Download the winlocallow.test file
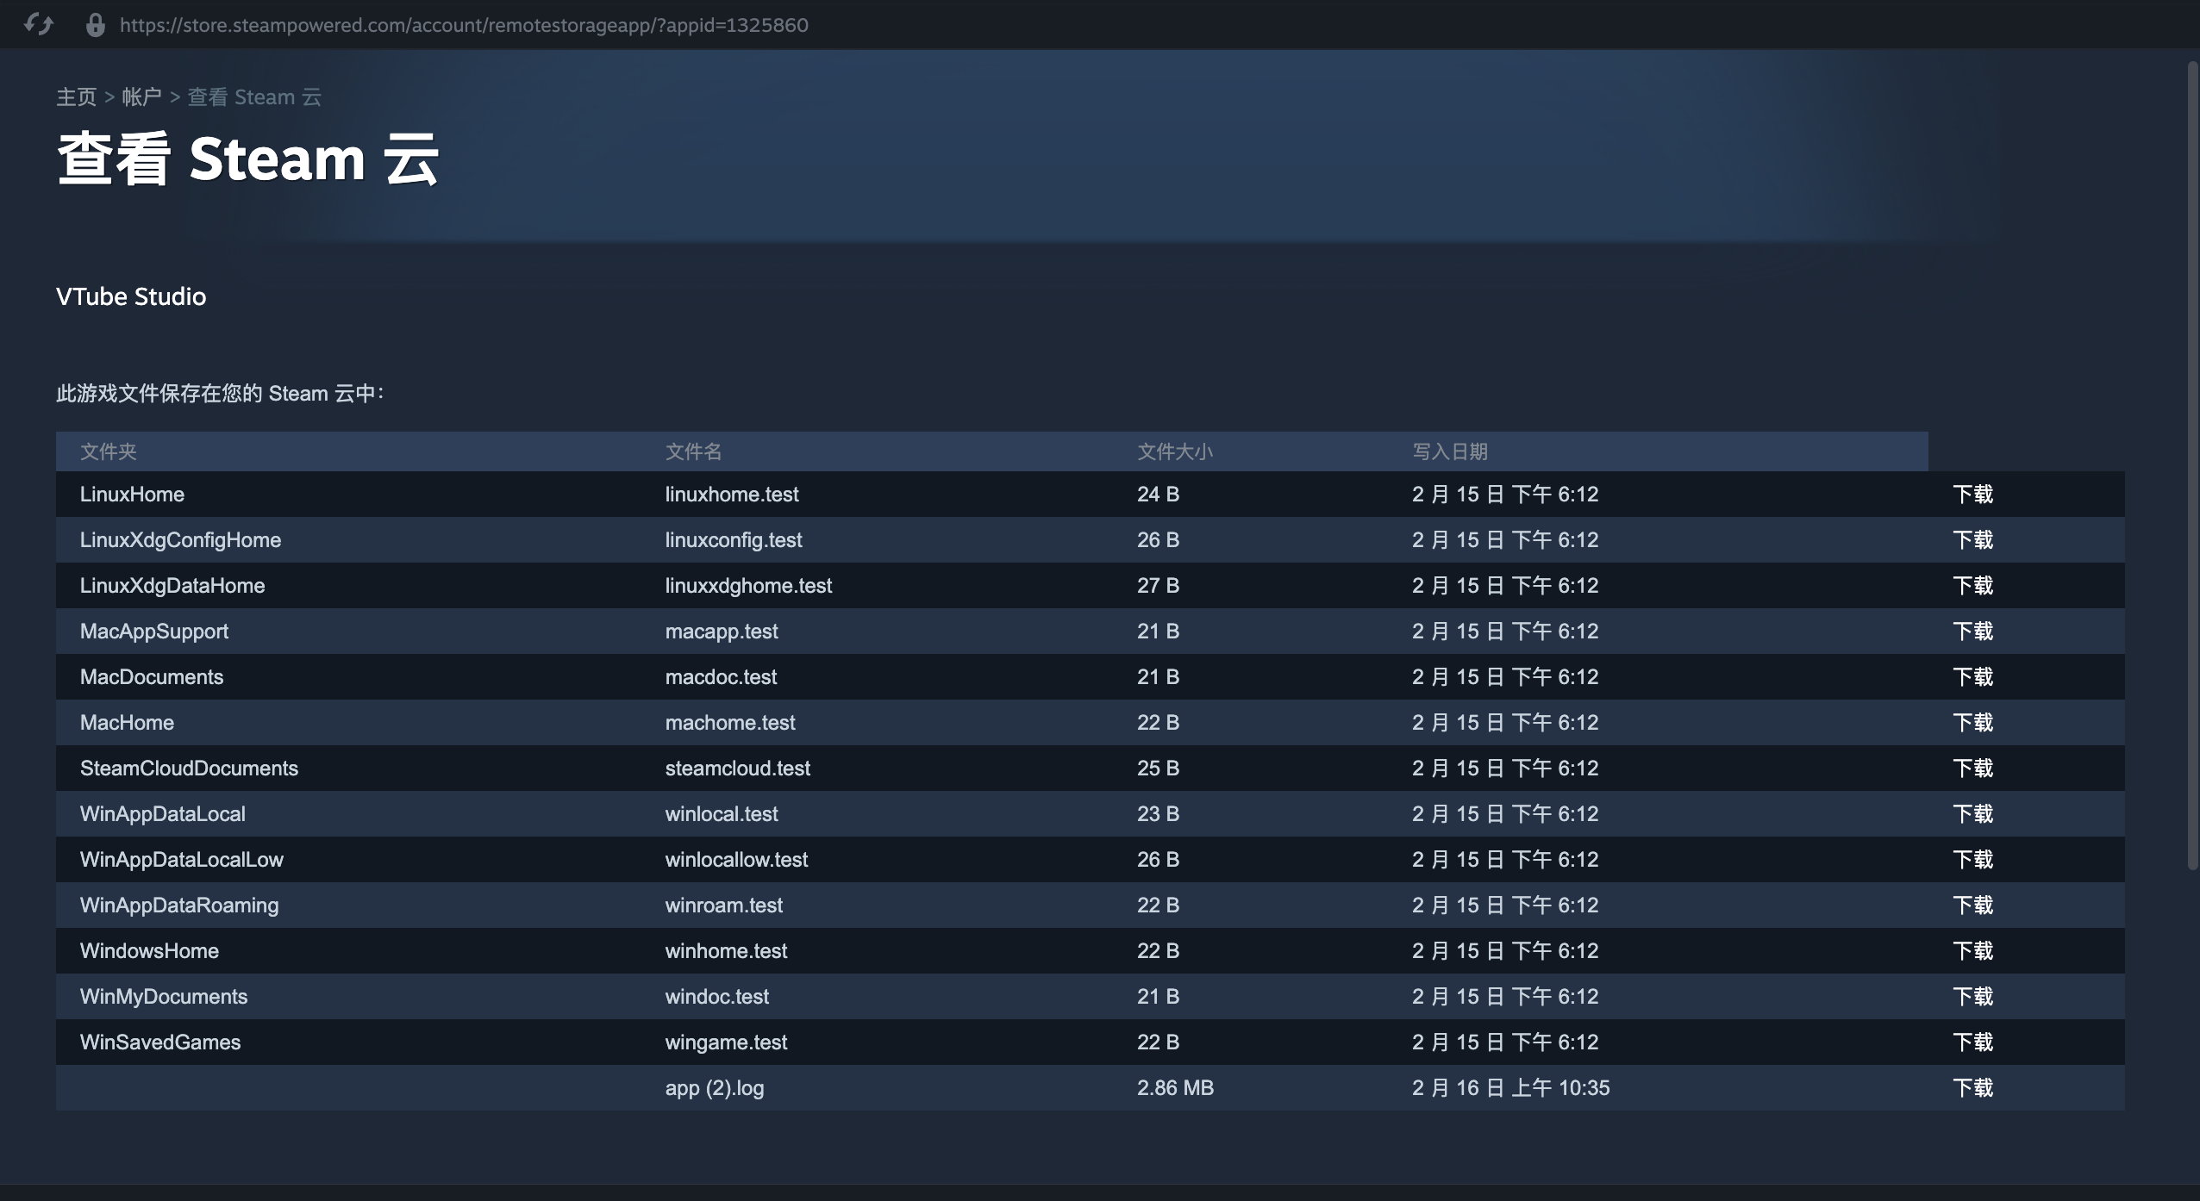Viewport: 2200px width, 1201px height. coord(1972,860)
